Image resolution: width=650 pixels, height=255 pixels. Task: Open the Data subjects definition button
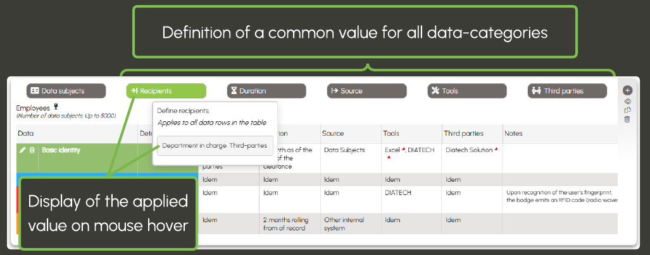pyautogui.click(x=66, y=91)
